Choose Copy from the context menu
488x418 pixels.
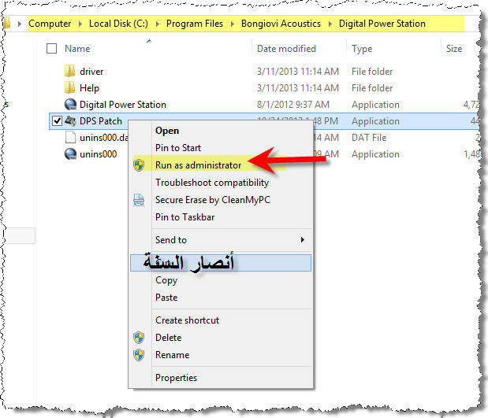(166, 280)
